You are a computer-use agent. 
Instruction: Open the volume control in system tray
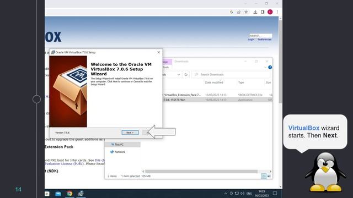242,193
